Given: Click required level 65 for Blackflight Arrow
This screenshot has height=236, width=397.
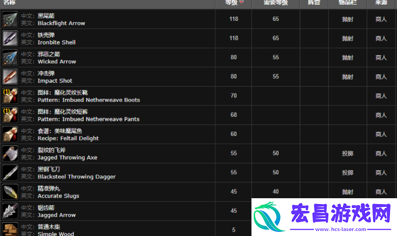Looking at the screenshot, I should coord(276,19).
